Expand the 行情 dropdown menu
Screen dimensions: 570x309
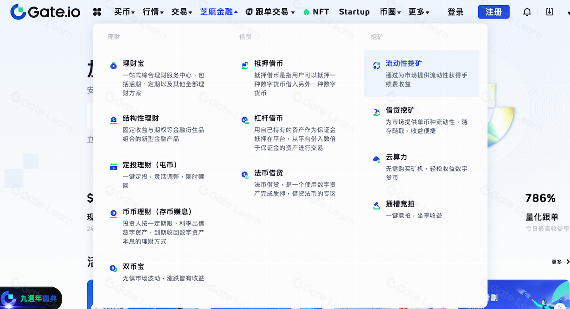pyautogui.click(x=153, y=12)
